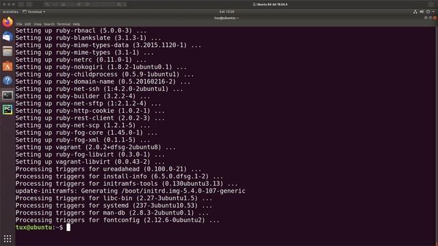This screenshot has height=246, width=438.
Task: Click the 'Setting up ruby-net-ssh' line
Action: coord(99,89)
